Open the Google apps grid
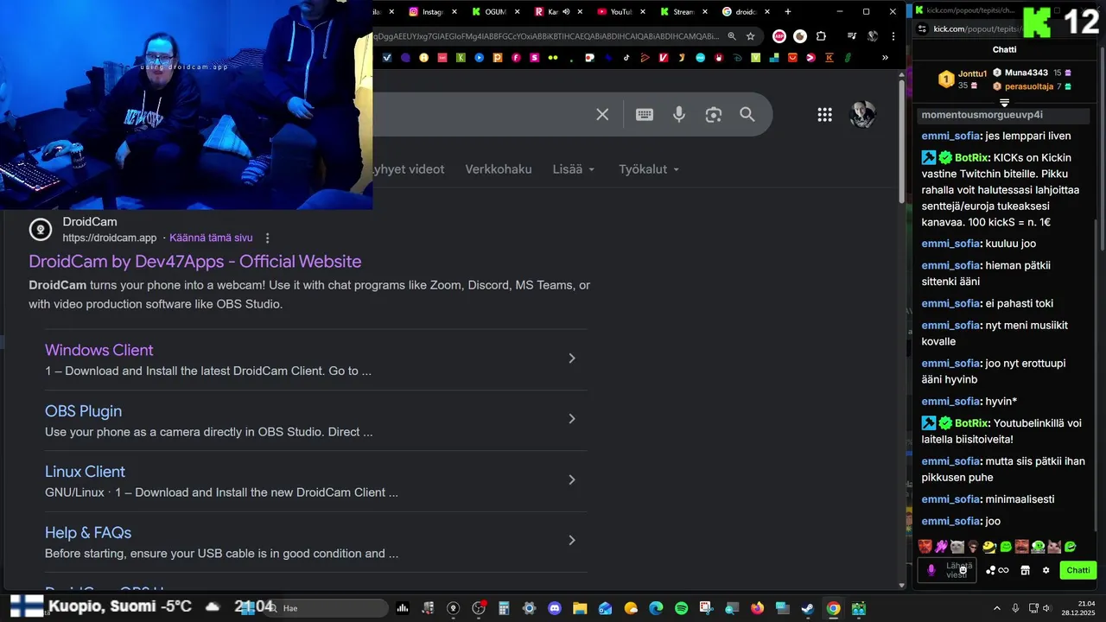 click(x=824, y=114)
